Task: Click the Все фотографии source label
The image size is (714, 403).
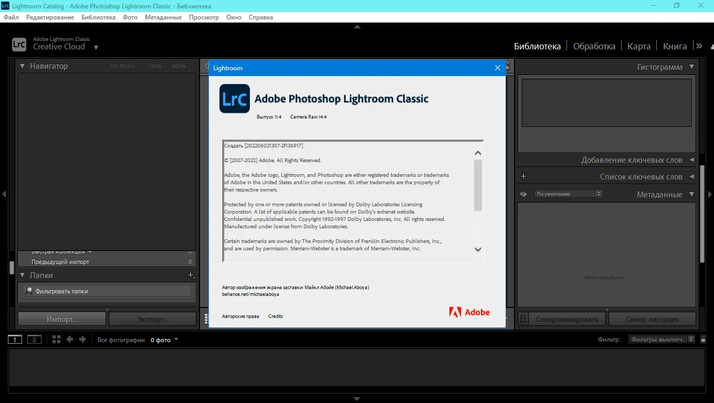Action: pyautogui.click(x=121, y=340)
